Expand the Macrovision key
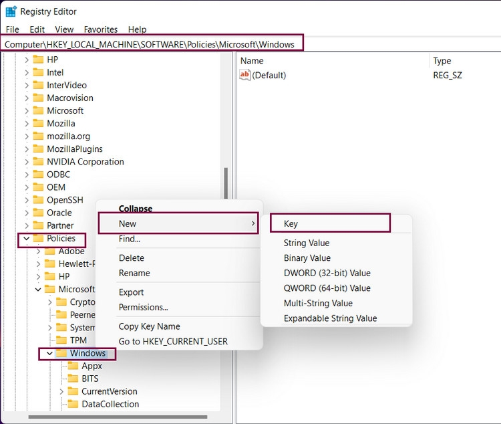Viewport: 501px width, 424px height. 27,98
